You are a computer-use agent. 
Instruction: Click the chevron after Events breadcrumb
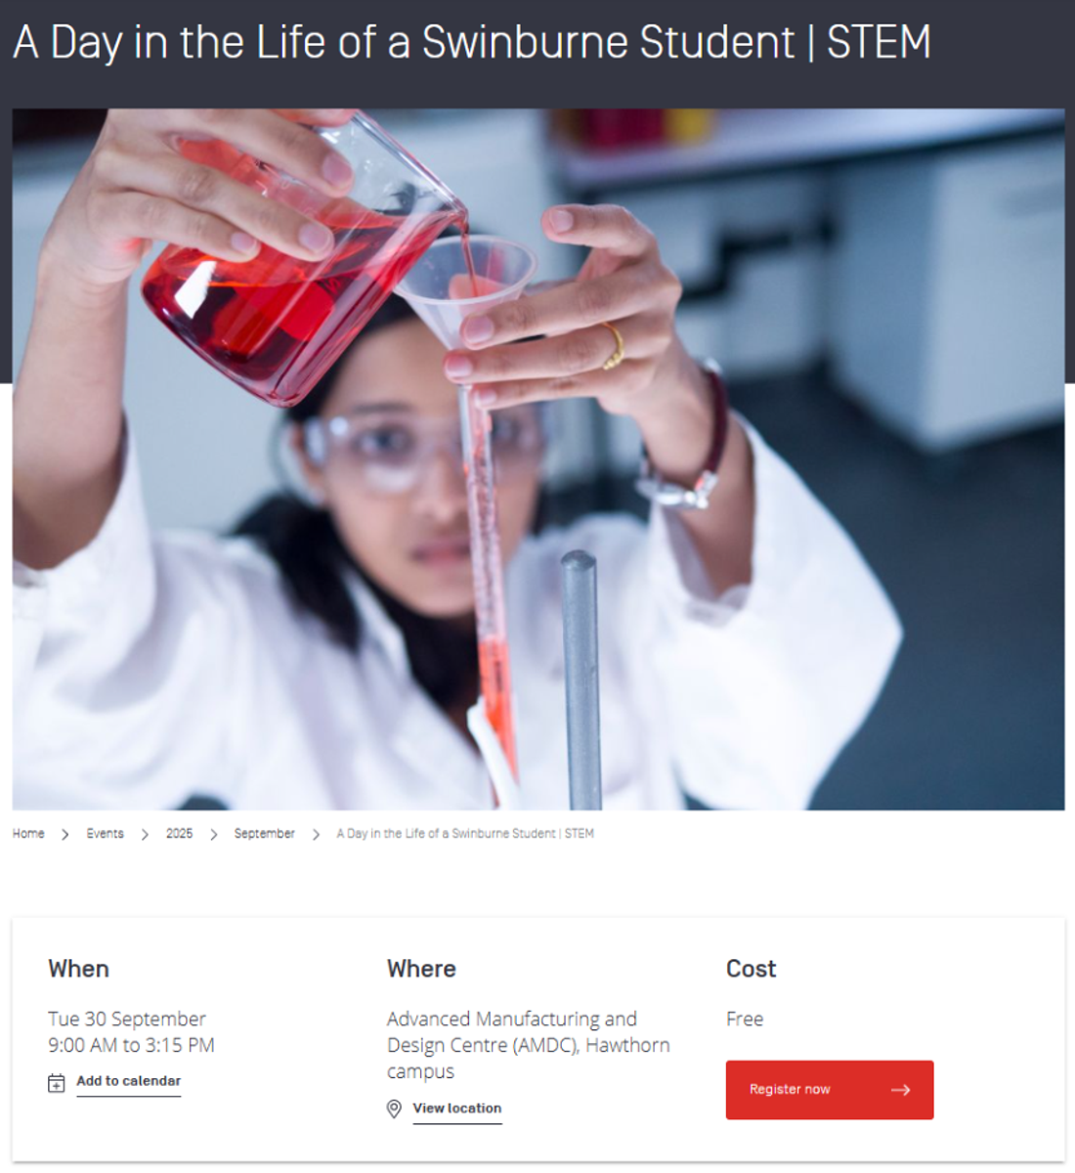tap(145, 835)
